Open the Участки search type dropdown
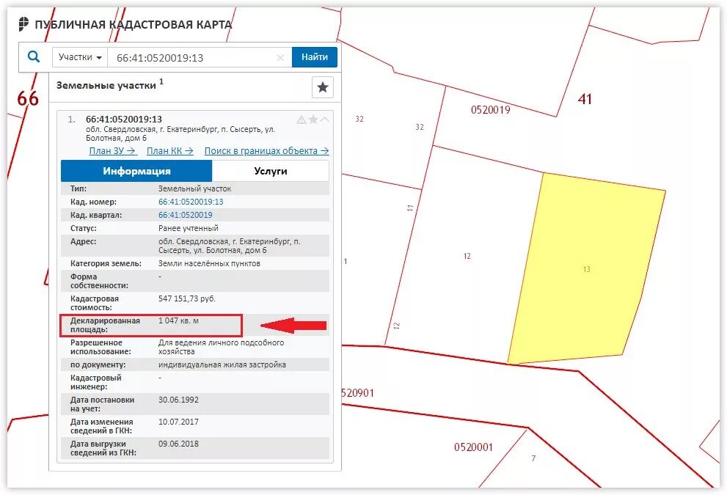Image resolution: width=727 pixels, height=495 pixels. [80, 57]
